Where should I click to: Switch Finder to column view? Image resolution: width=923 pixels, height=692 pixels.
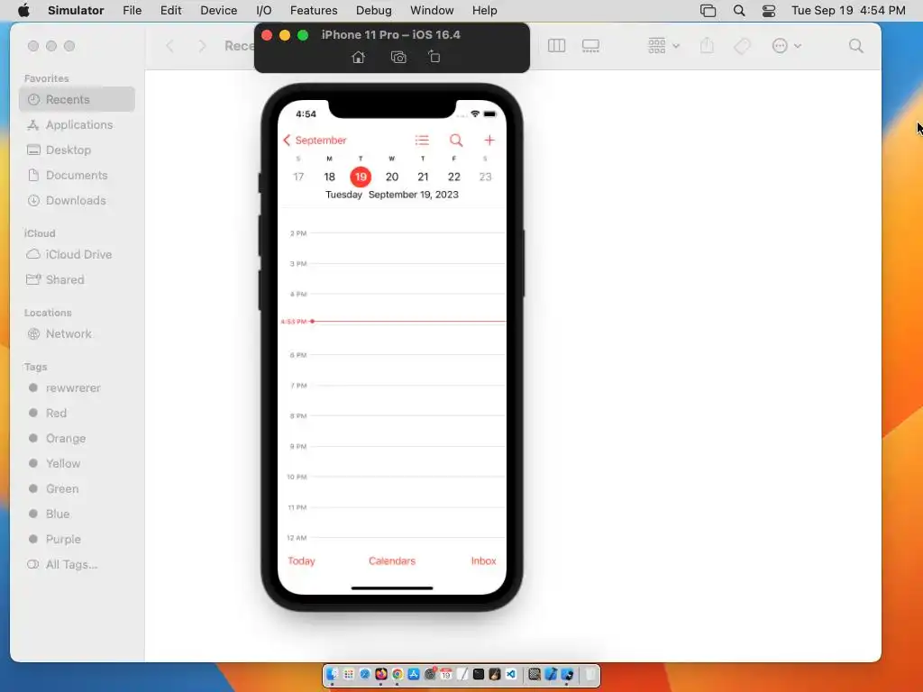point(556,46)
